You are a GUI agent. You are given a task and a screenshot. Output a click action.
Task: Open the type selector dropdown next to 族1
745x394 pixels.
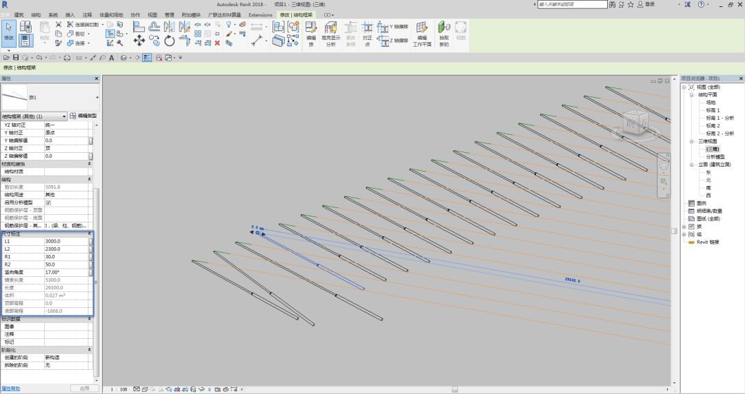[x=97, y=97]
